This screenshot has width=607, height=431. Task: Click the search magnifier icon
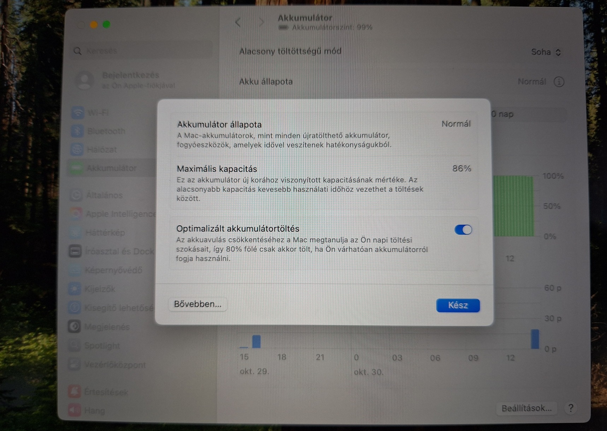click(78, 51)
